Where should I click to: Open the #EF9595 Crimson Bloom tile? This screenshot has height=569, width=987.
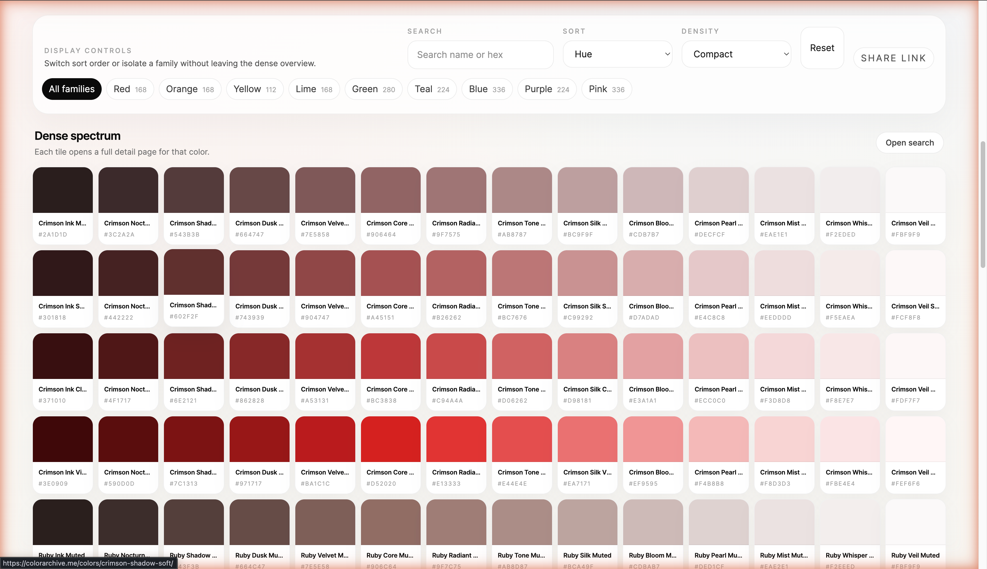pyautogui.click(x=653, y=455)
